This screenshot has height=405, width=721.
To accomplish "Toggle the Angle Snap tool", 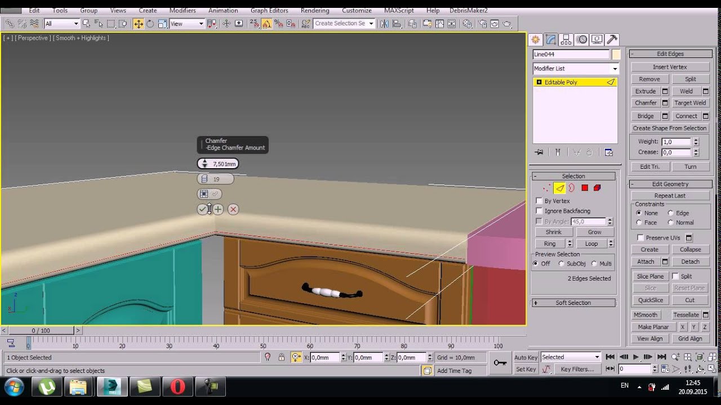I will click(266, 24).
